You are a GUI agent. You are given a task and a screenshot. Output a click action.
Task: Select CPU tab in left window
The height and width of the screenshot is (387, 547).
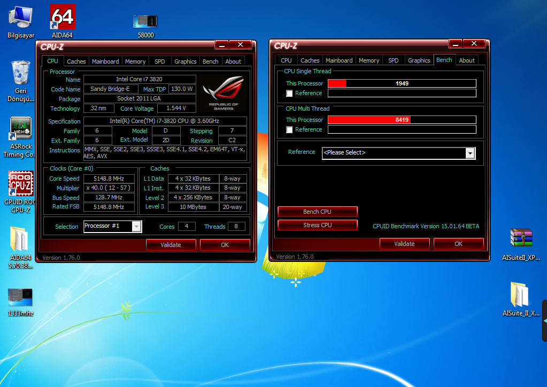click(x=53, y=61)
